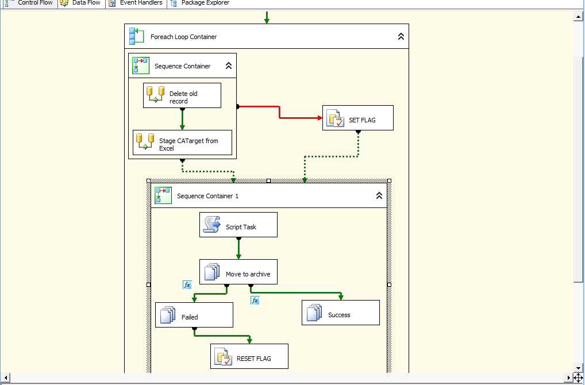585x385 pixels.
Task: Collapse Sequence Container 1
Action: (379, 195)
